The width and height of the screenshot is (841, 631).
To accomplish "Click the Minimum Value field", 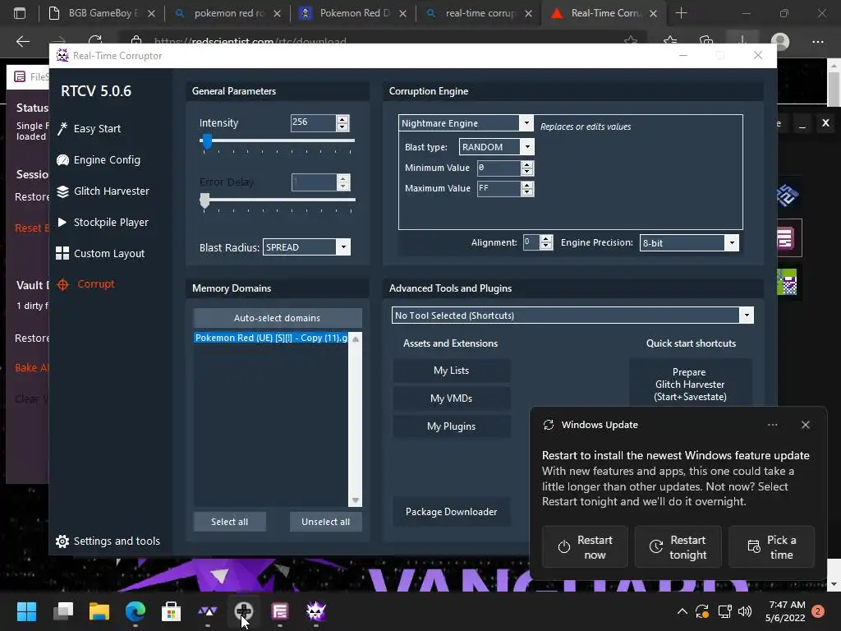I will pos(499,168).
